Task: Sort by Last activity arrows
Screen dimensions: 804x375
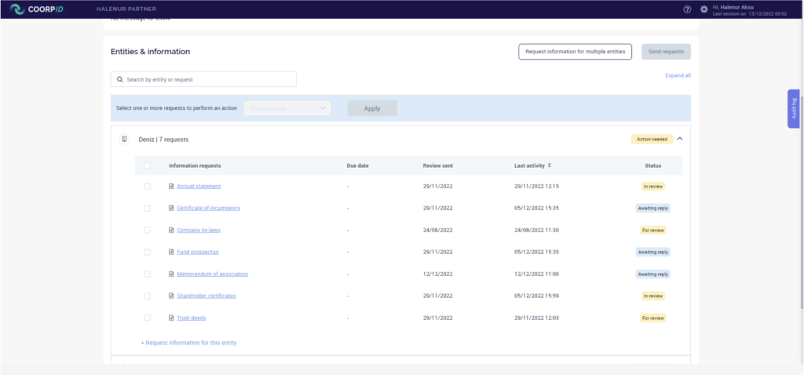Action: click(549, 166)
